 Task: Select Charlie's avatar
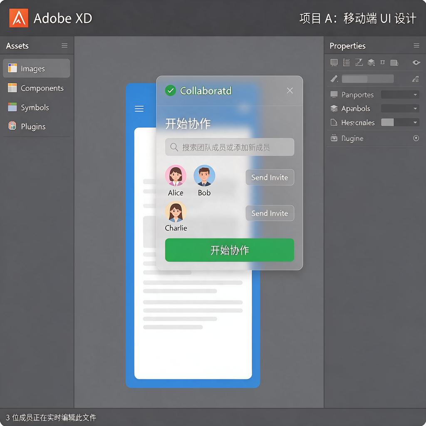point(176,212)
